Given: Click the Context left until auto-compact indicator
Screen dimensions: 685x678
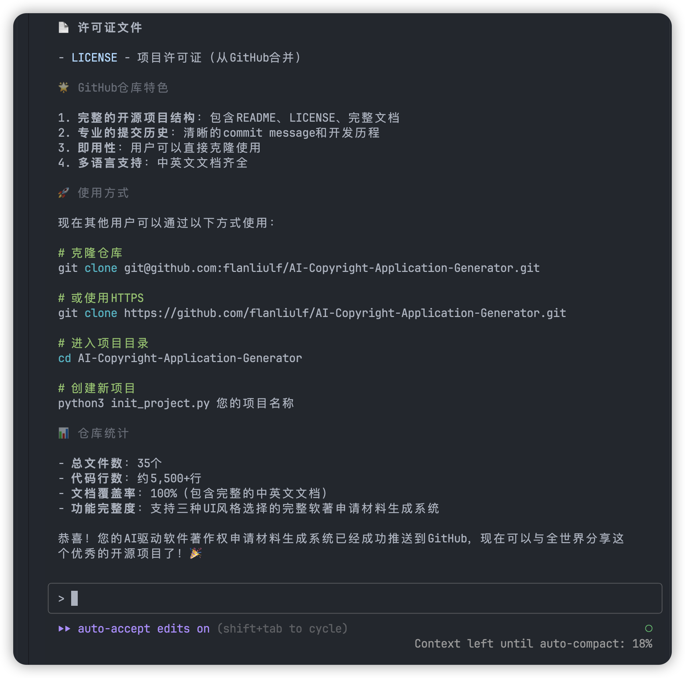Looking at the screenshot, I should tap(533, 644).
